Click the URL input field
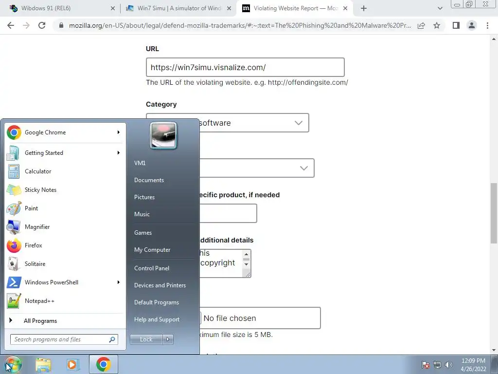 [245, 67]
